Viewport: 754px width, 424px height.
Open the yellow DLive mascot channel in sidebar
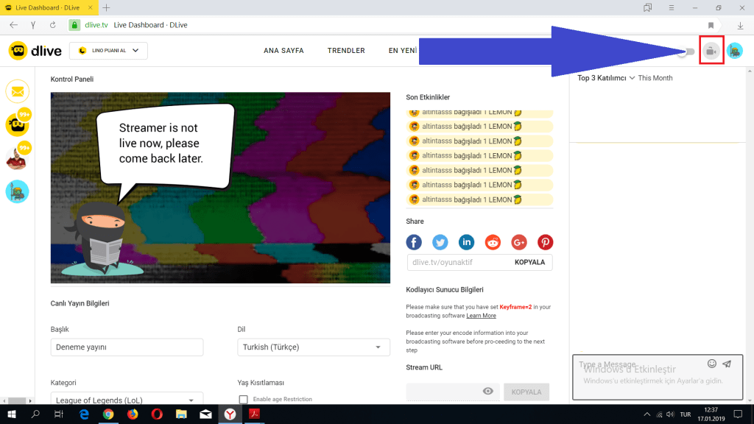(x=18, y=124)
